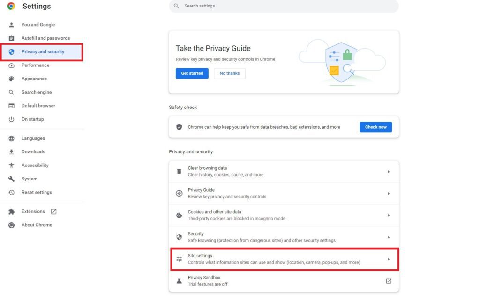The height and width of the screenshot is (303, 480).
Task: Go to Autofill and passwords section
Action: 45,38
